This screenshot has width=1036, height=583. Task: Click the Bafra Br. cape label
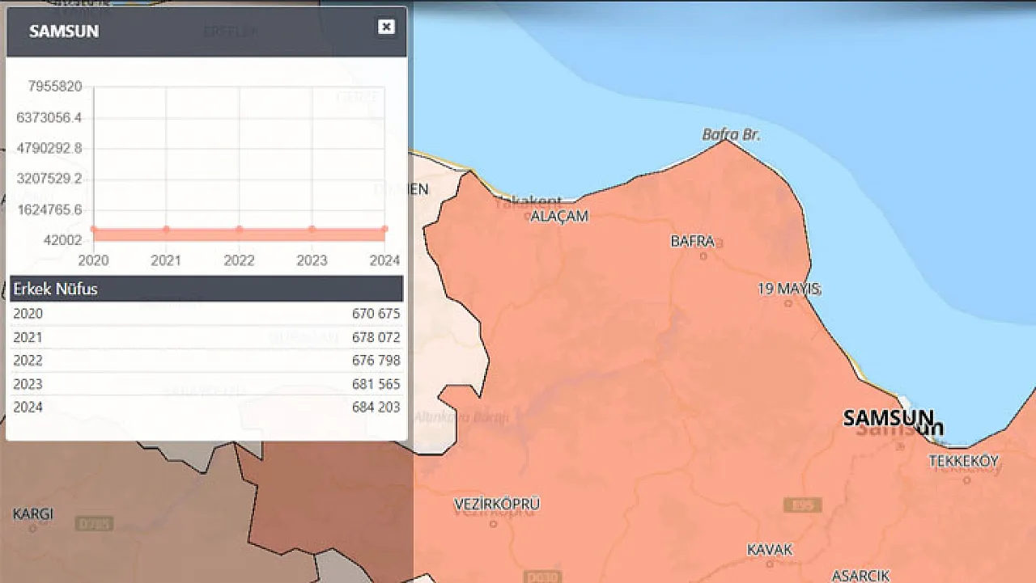coord(731,134)
